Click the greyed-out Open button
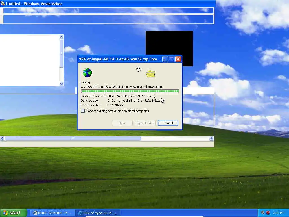The height and width of the screenshot is (217, 289). click(122, 123)
